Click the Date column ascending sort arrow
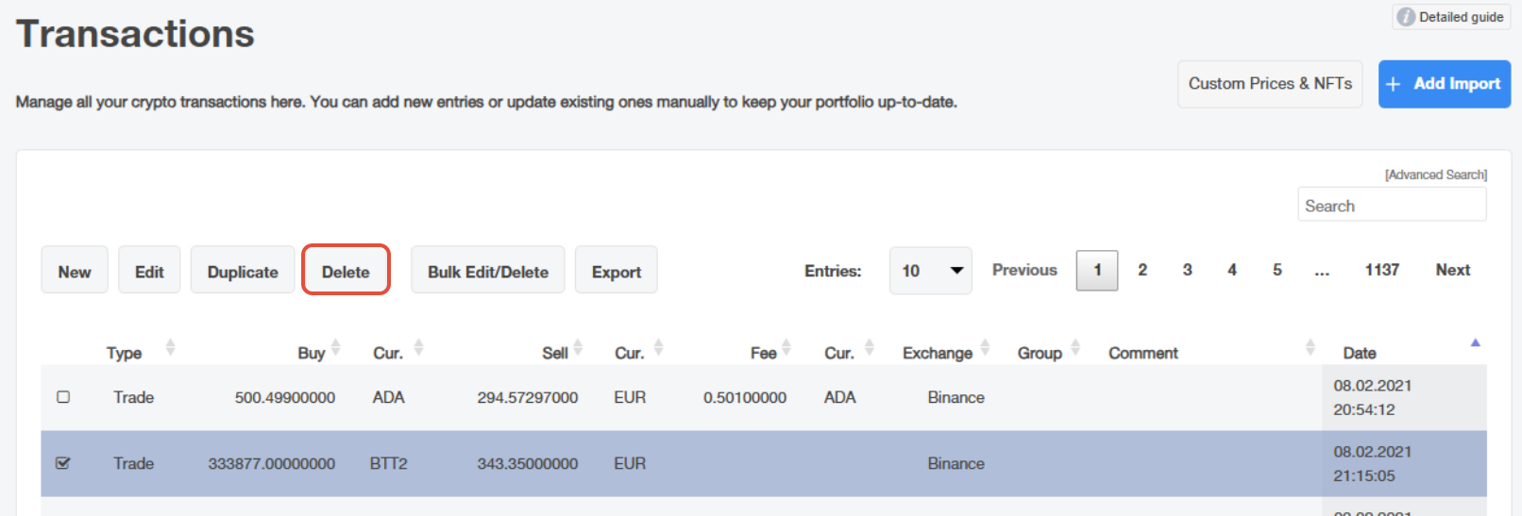 point(1475,342)
